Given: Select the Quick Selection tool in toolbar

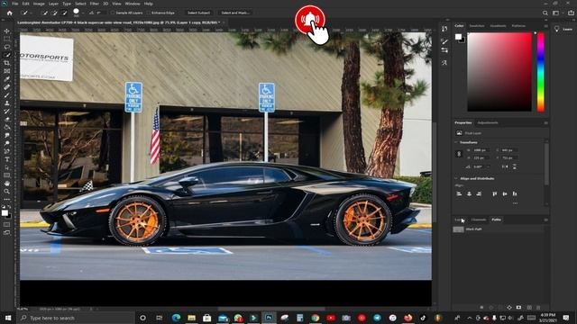Looking at the screenshot, I should [6, 55].
